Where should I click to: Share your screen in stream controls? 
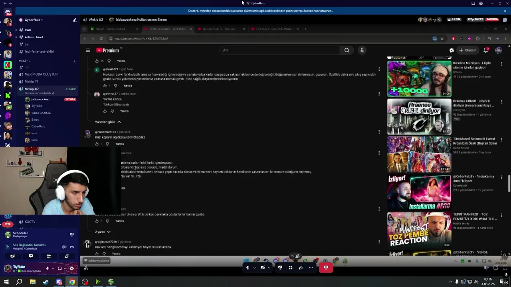(280, 267)
